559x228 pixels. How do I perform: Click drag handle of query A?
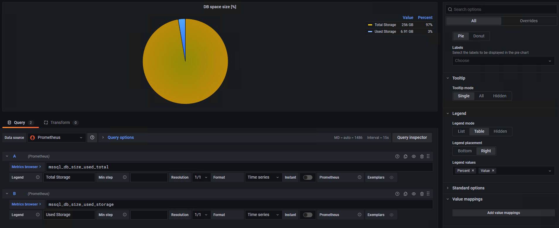pos(428,156)
